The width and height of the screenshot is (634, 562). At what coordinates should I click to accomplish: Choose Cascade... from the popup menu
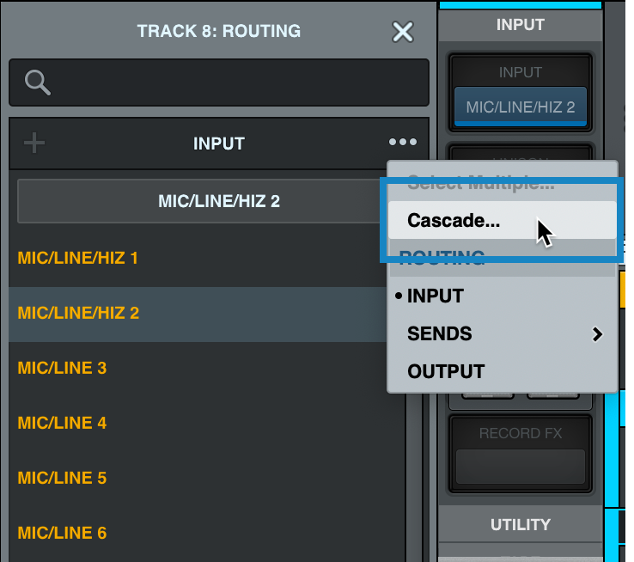click(503, 220)
